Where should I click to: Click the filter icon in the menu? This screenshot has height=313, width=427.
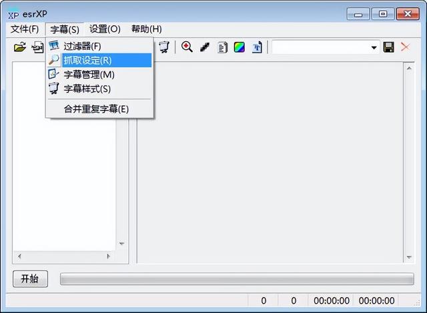pyautogui.click(x=54, y=45)
